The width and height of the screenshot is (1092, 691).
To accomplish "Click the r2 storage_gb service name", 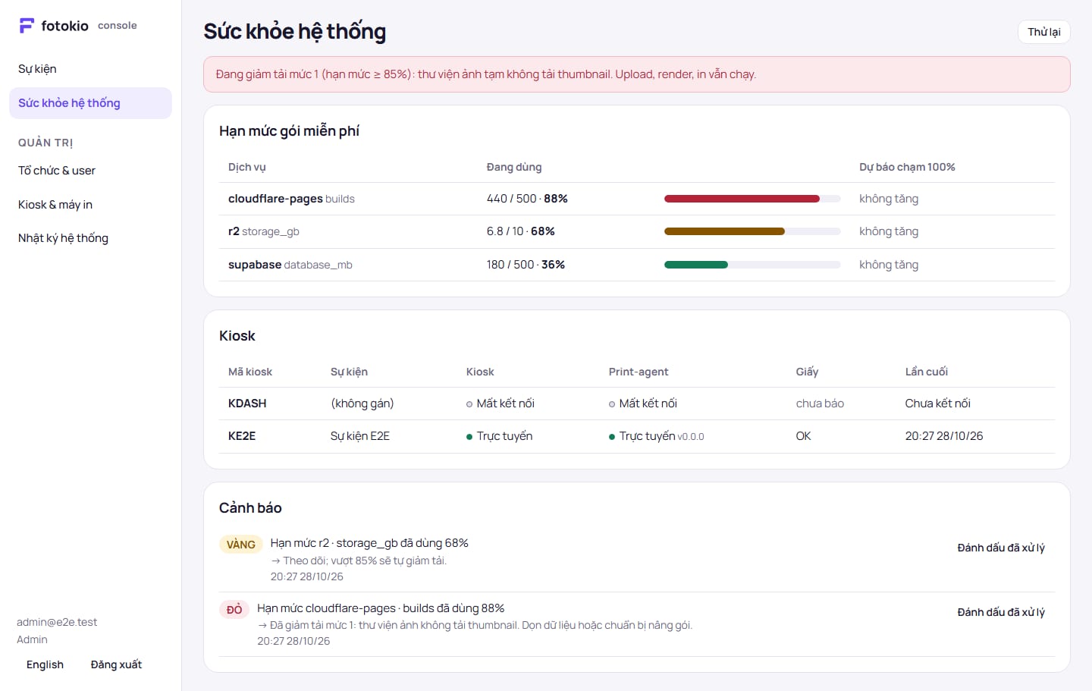I will pyautogui.click(x=264, y=231).
